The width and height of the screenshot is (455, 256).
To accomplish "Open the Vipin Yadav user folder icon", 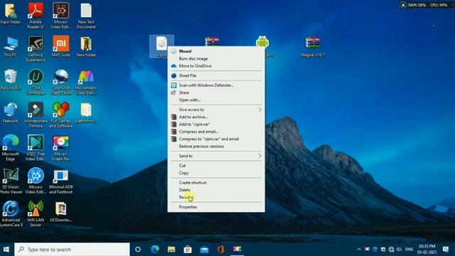I will pyautogui.click(x=11, y=14).
